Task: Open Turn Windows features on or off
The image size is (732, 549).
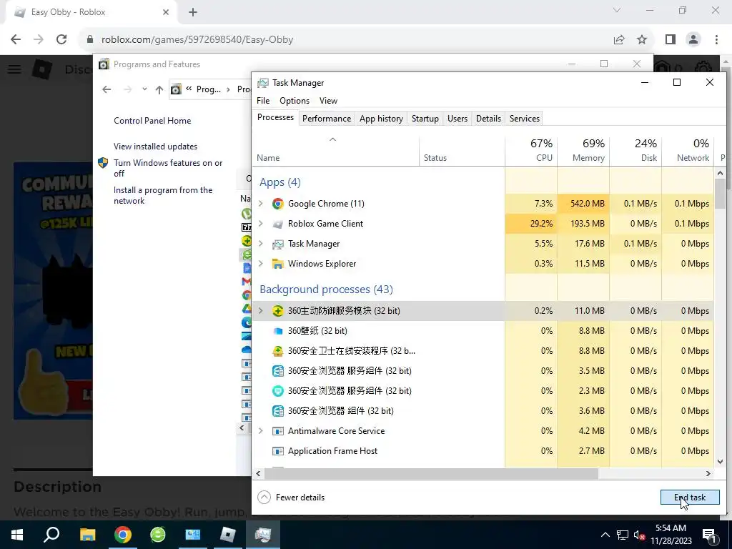Action: [168, 168]
